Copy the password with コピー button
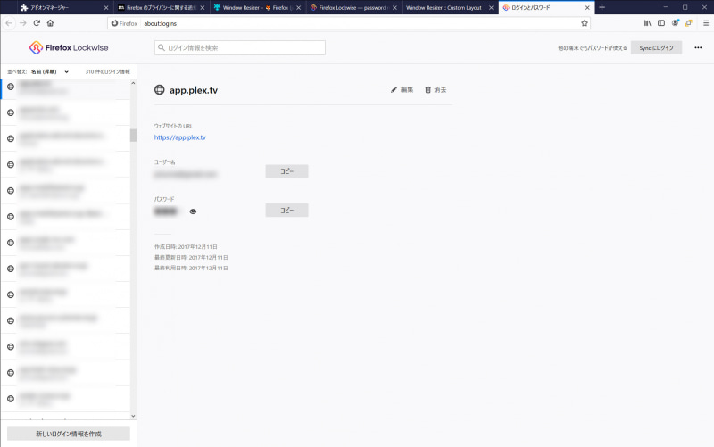Screen dimensions: 714x447 click(x=286, y=211)
